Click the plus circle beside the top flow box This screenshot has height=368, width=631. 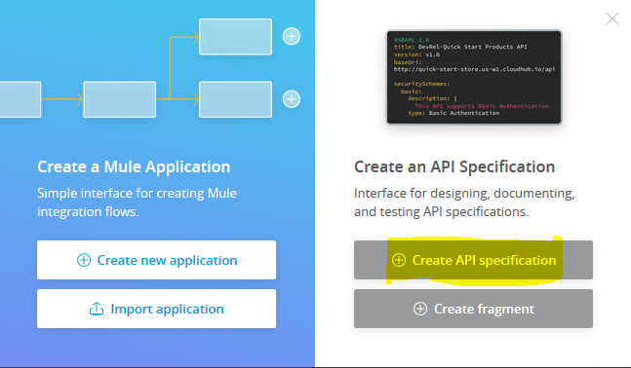[x=292, y=36]
